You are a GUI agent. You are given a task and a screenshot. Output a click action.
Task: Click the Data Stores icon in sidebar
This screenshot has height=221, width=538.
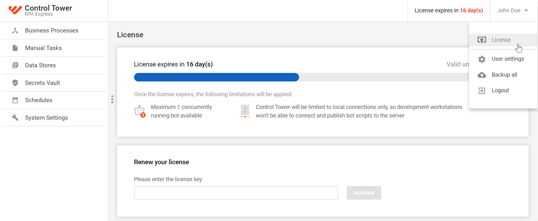point(15,65)
